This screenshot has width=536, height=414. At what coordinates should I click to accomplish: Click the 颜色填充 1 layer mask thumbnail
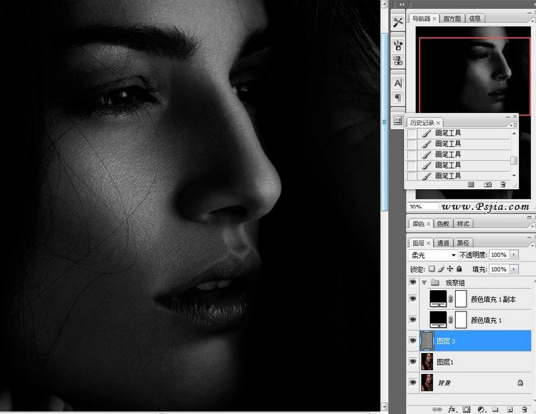(461, 319)
